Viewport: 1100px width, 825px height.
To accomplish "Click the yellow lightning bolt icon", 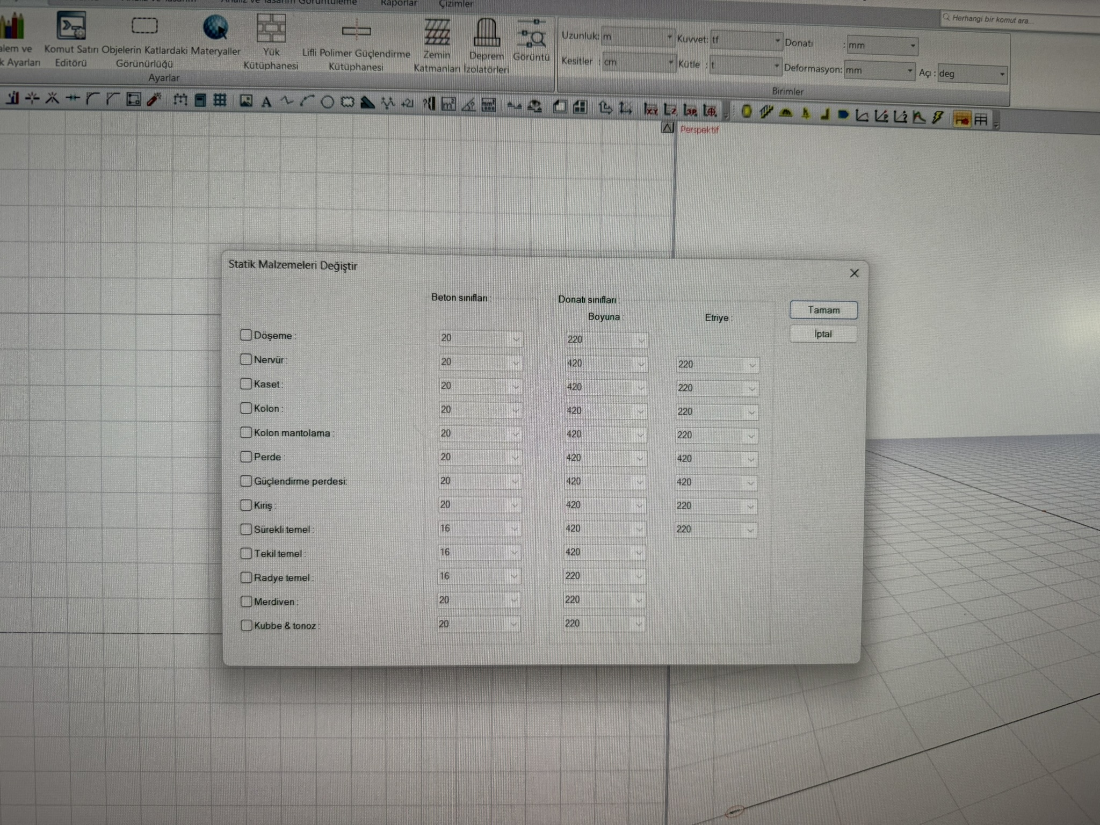I will pyautogui.click(x=938, y=118).
